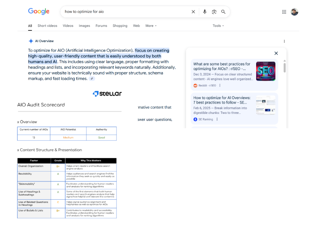Open the account profile avatar
Screen dimensions: 317x230
(x=294, y=12)
